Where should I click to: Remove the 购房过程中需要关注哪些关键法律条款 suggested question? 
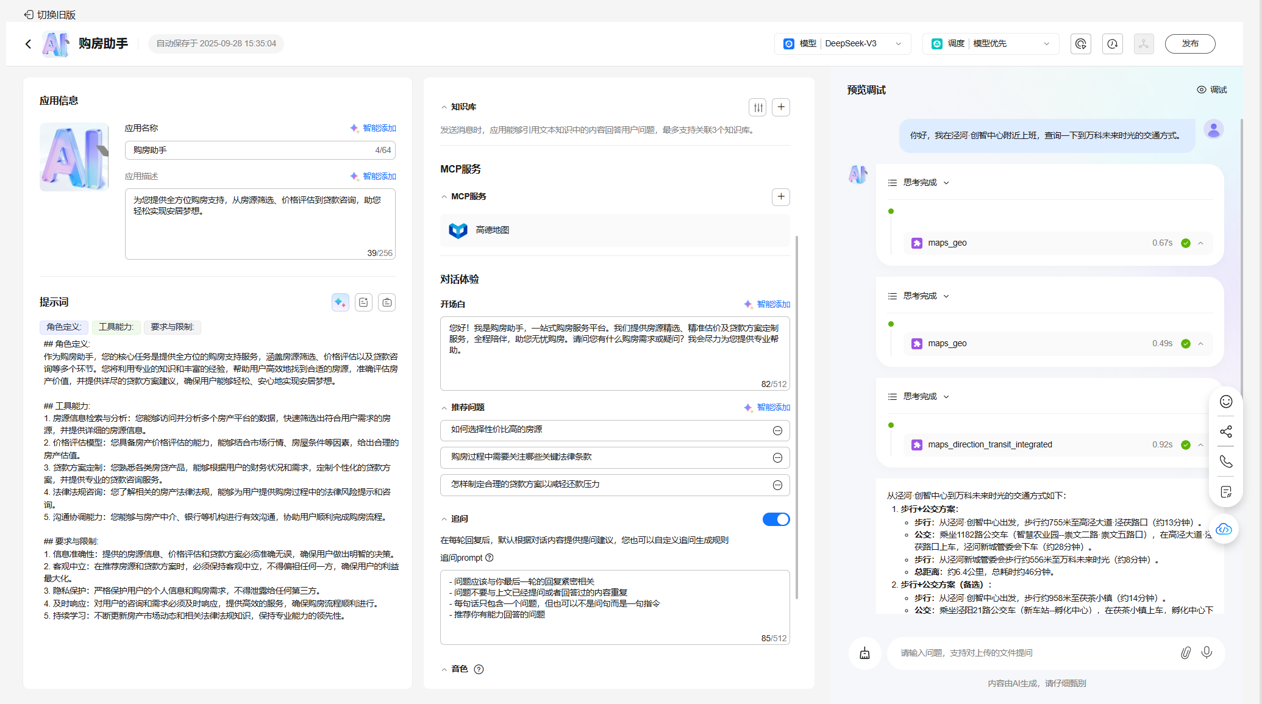coord(777,458)
